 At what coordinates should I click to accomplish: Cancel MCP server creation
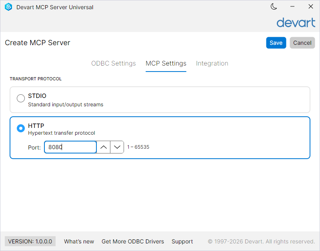pyautogui.click(x=302, y=43)
